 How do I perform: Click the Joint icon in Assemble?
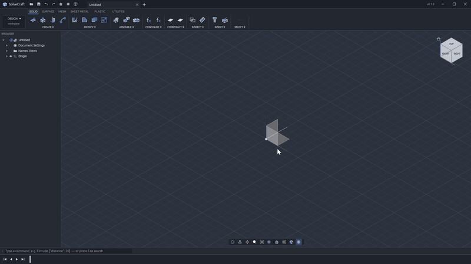point(126,20)
